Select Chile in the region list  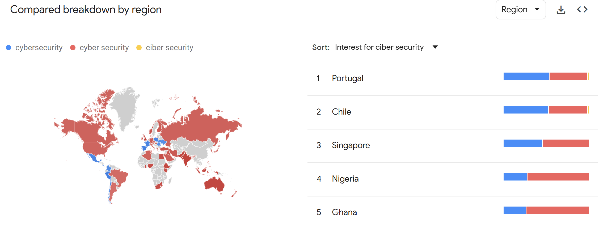click(341, 112)
